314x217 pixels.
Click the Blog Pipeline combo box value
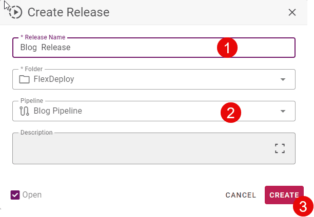[x=57, y=111]
